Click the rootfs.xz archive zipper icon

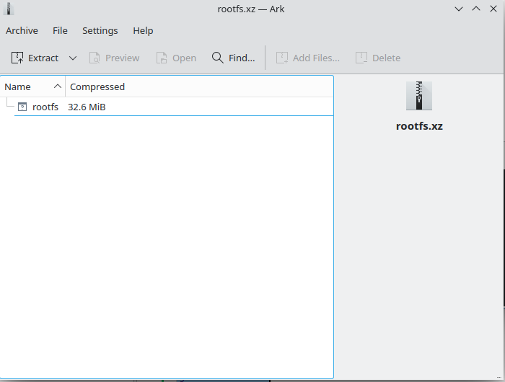[419, 96]
